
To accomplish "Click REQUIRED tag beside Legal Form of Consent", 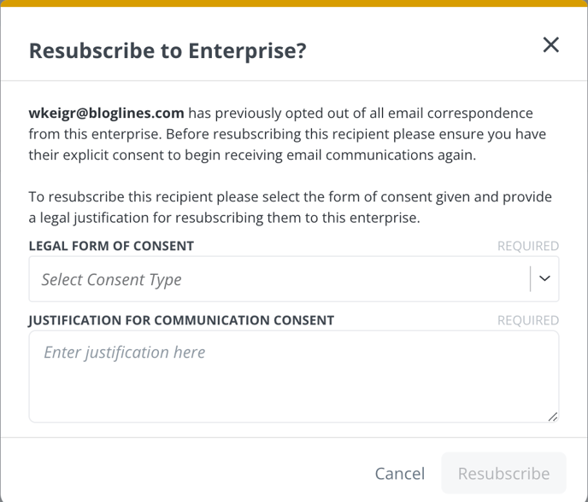I will click(x=528, y=246).
